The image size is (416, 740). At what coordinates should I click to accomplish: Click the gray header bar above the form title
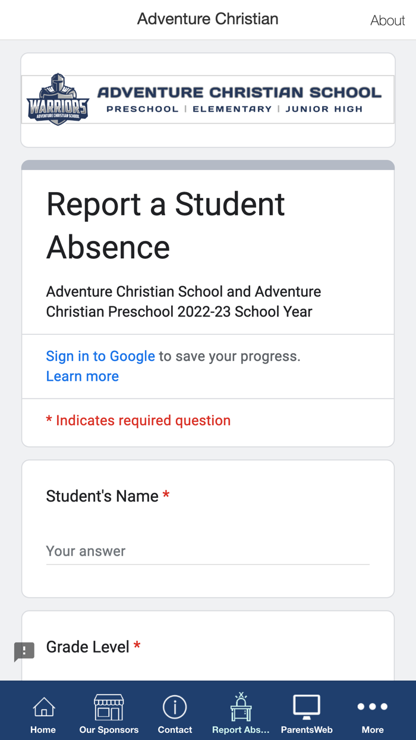(x=207, y=162)
